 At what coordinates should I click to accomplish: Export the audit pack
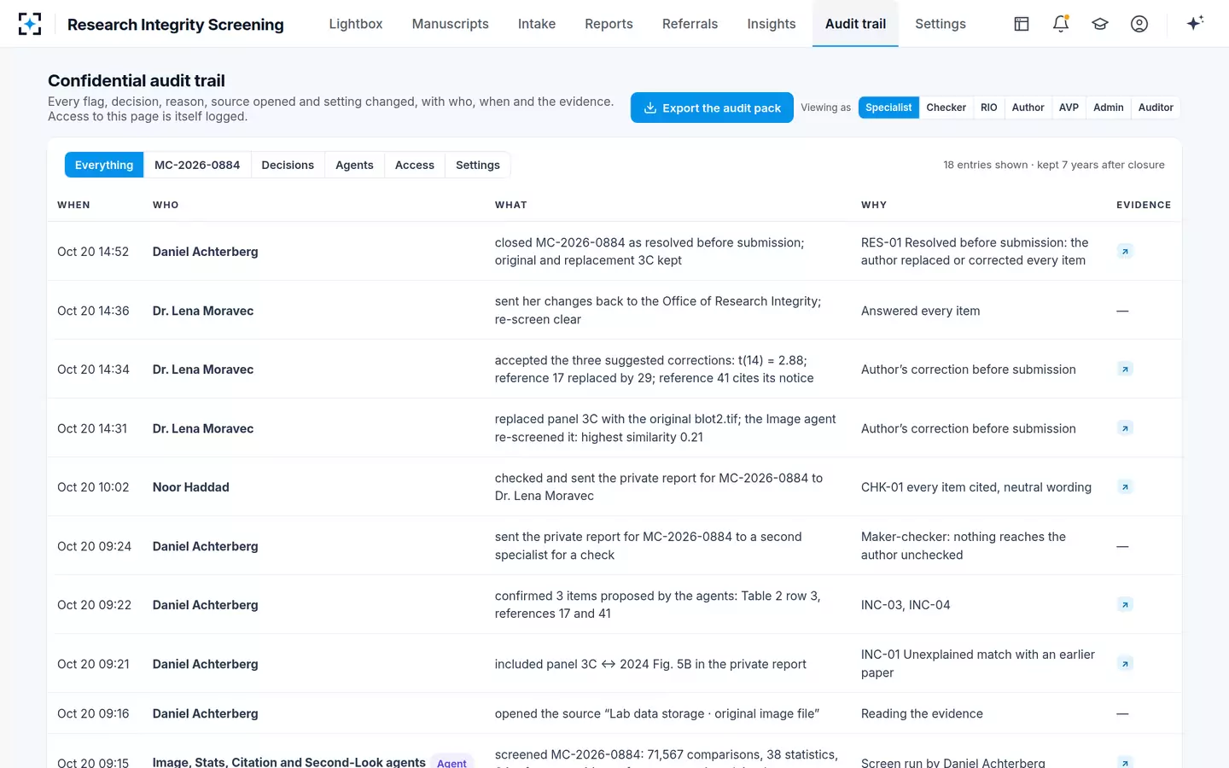point(712,108)
